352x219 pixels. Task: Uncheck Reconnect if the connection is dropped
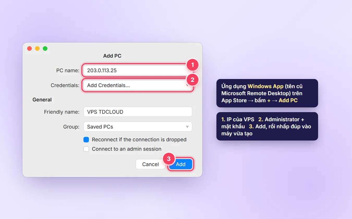pos(86,139)
